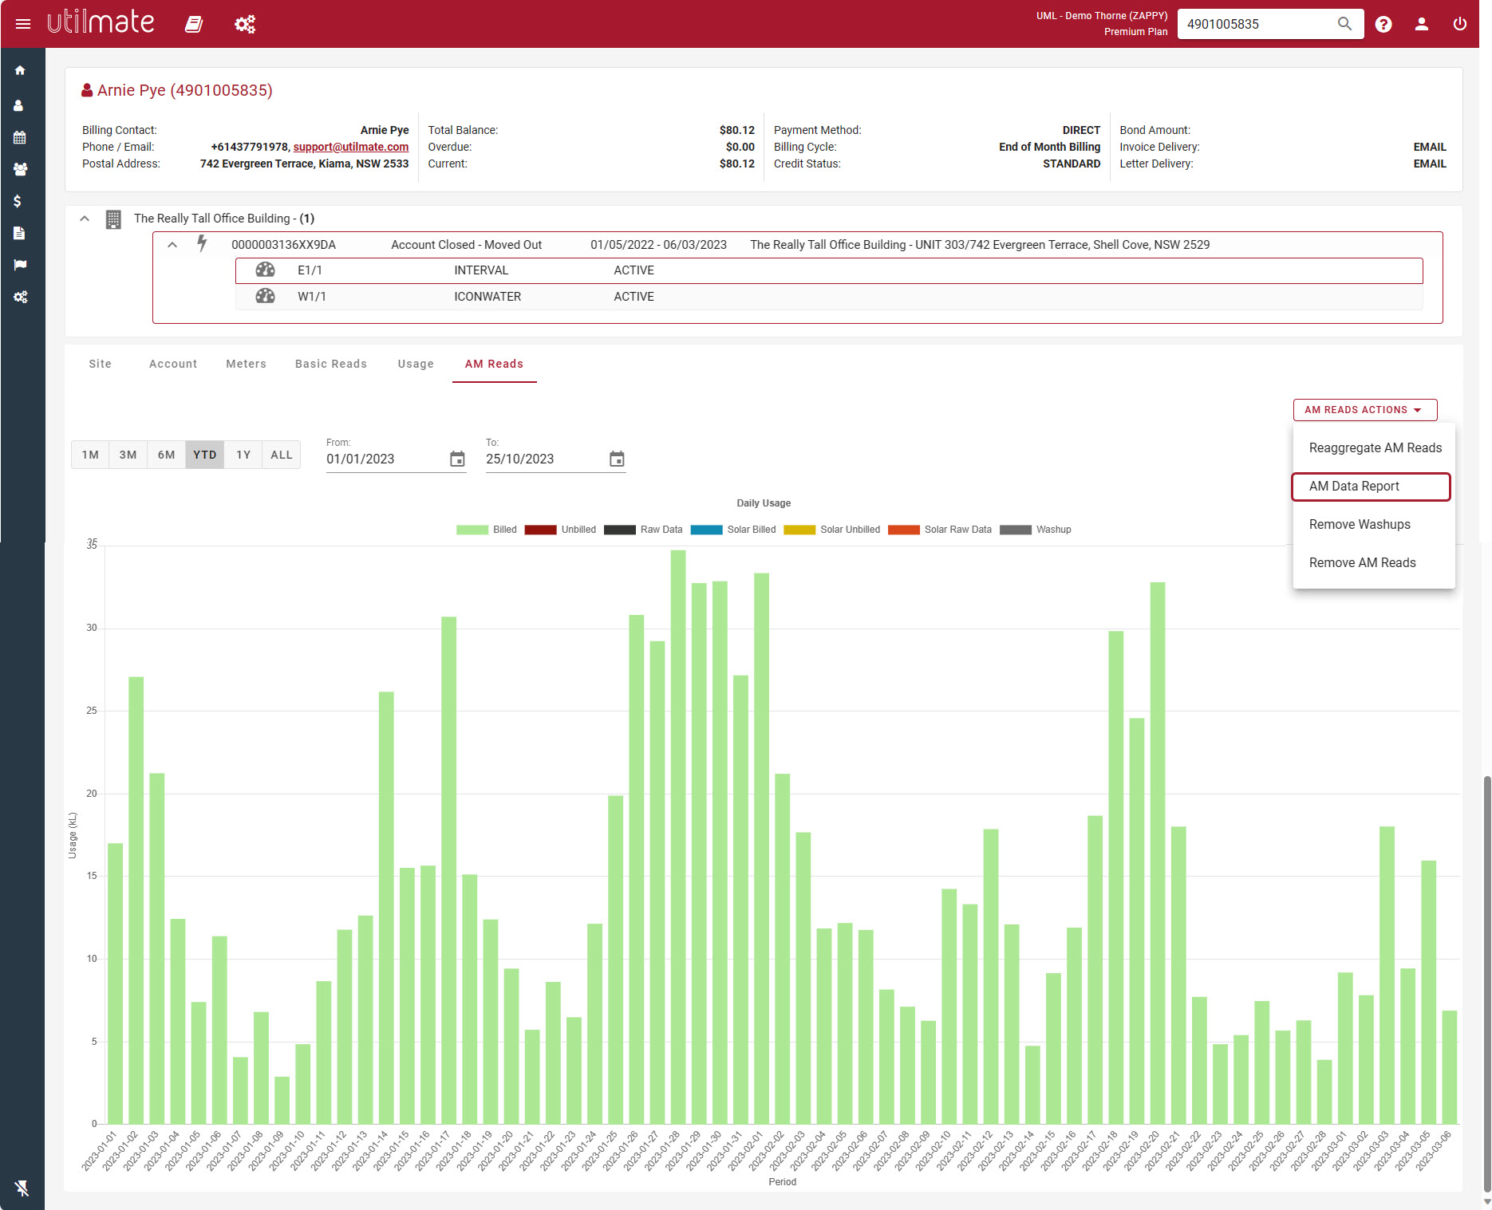Click the gauge icon for meter W1/1
Screen dimensions: 1492x1210
[x=265, y=297]
